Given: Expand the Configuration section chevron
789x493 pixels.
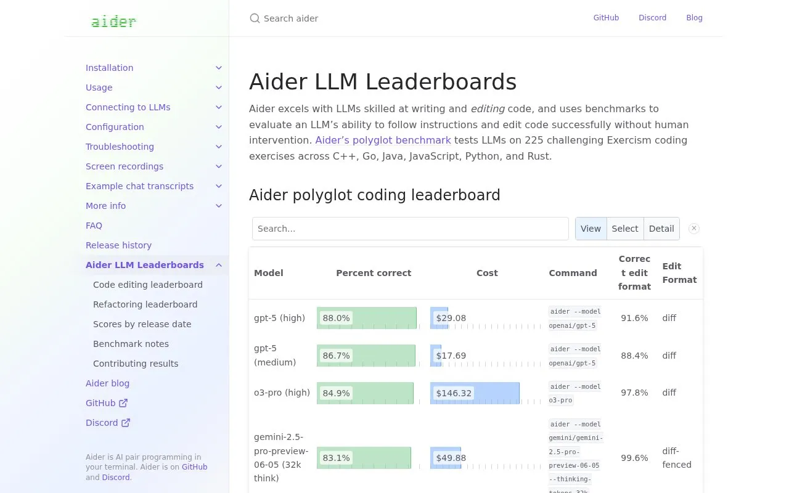Looking at the screenshot, I should click(219, 127).
